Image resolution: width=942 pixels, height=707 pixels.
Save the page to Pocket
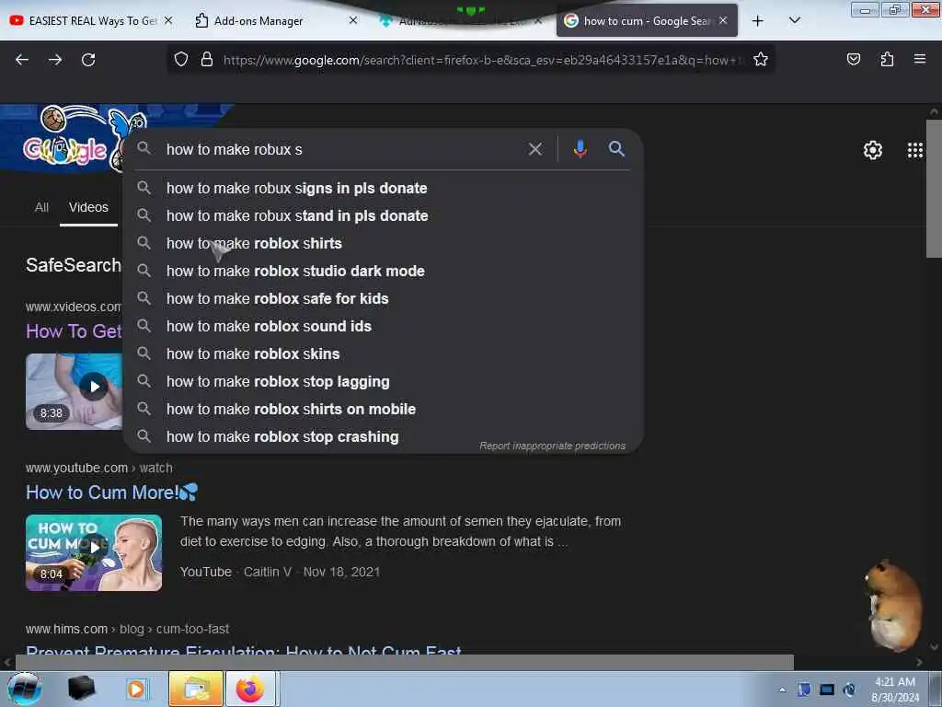click(853, 59)
